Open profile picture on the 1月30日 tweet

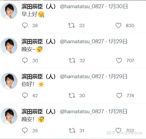9,11
